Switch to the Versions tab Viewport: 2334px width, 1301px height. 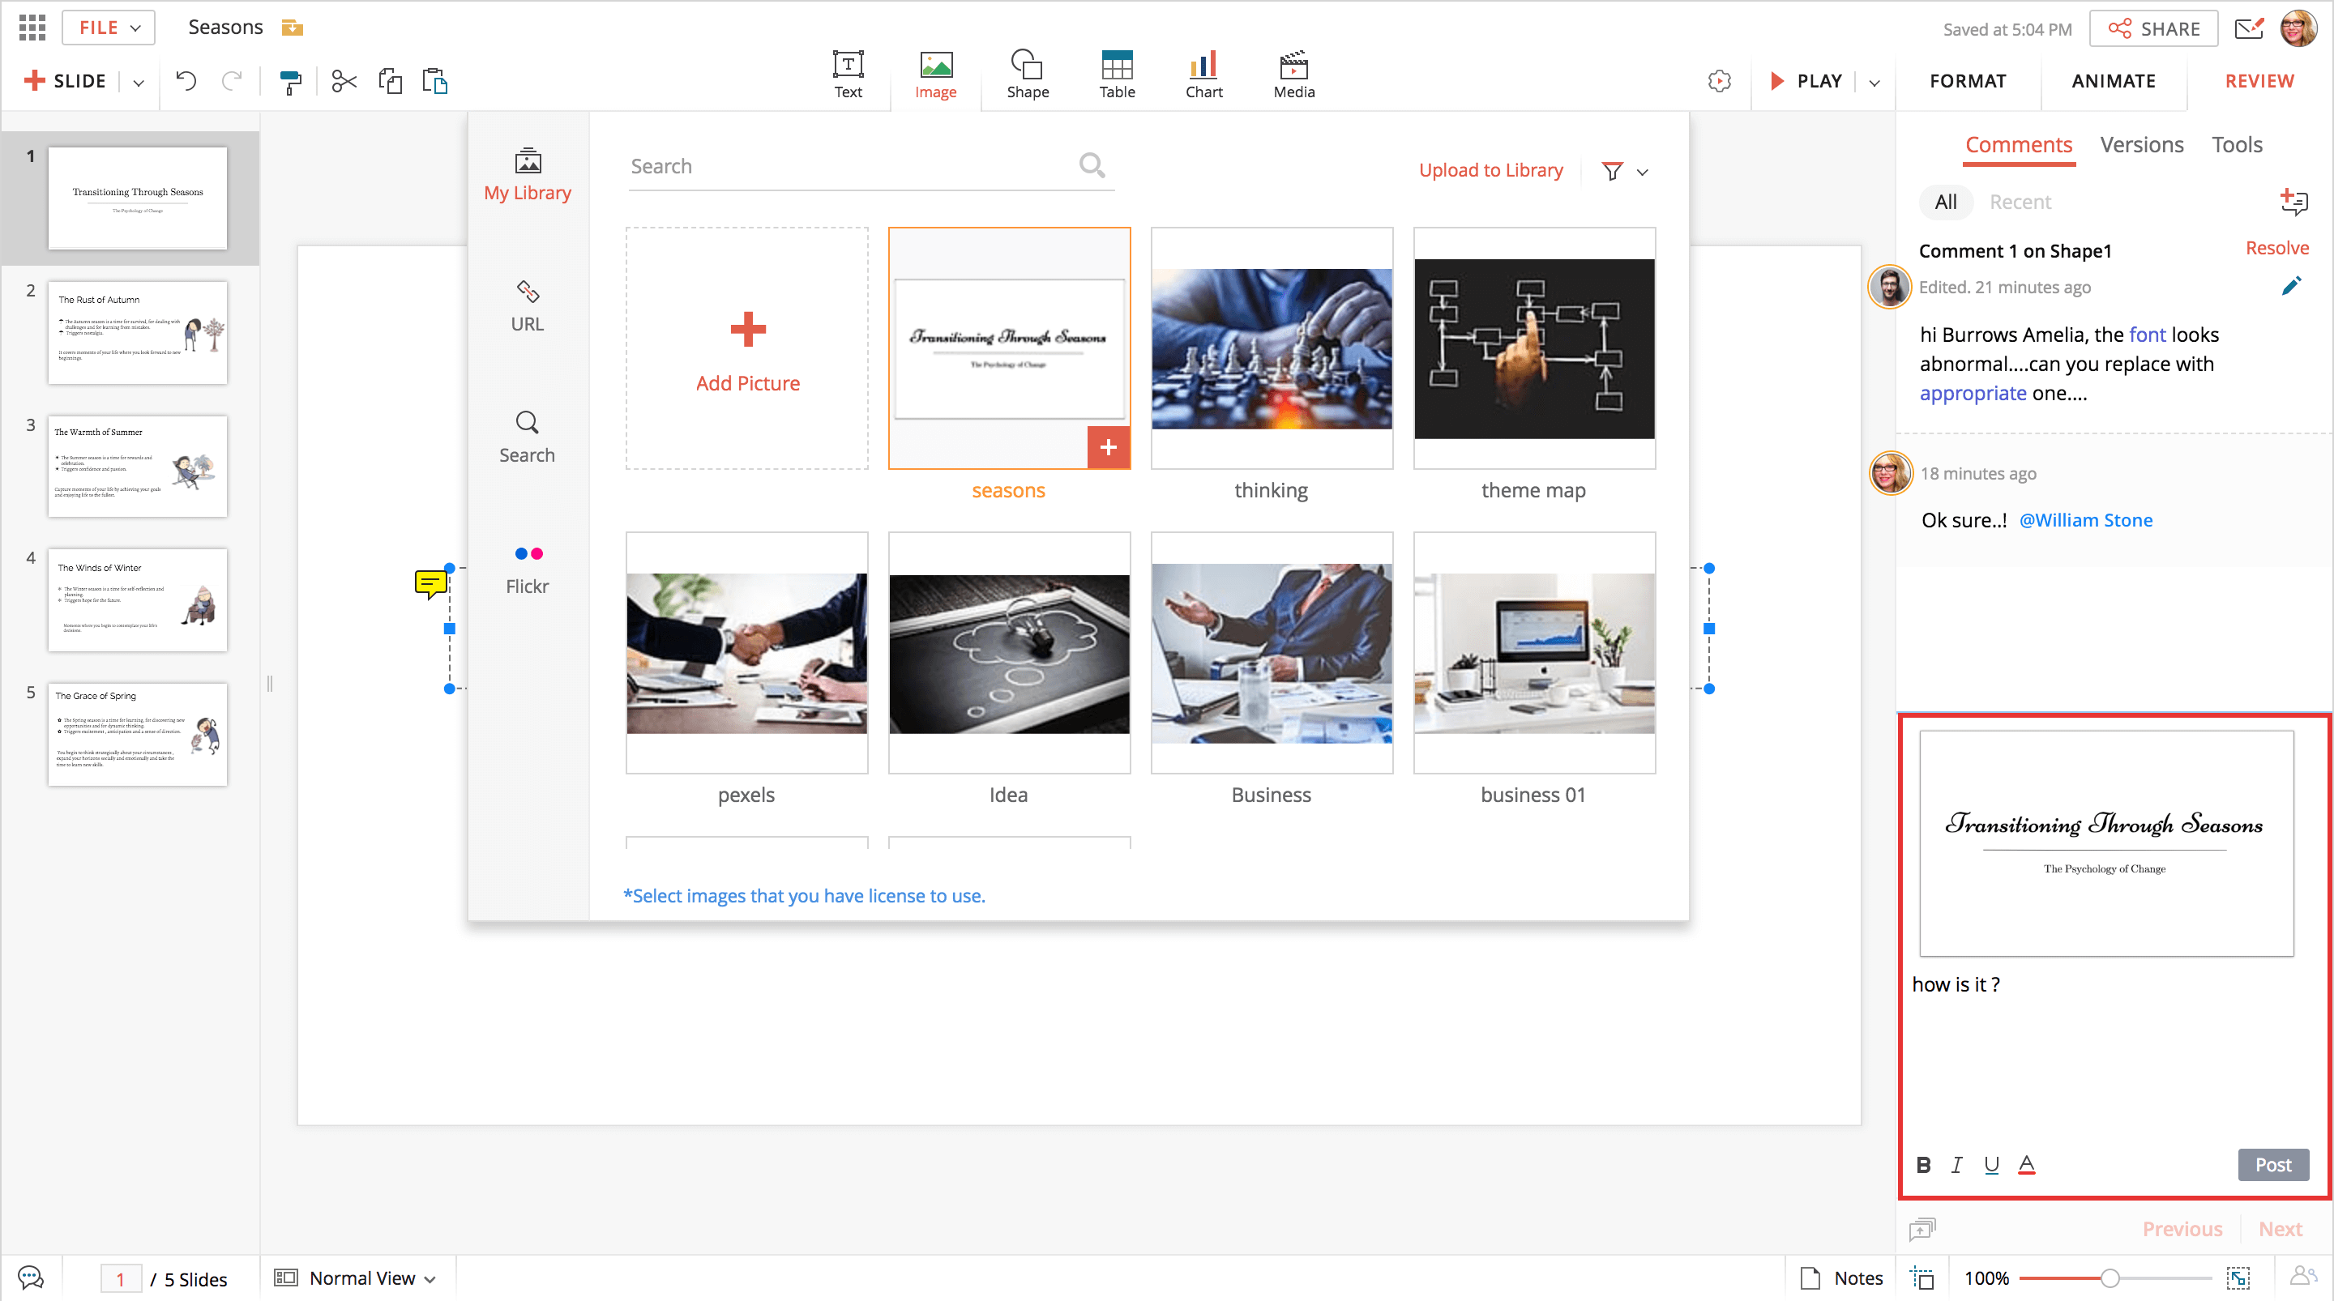pos(2141,145)
